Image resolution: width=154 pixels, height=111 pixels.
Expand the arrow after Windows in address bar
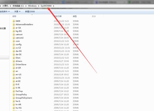pyautogui.click(x=38, y=6)
